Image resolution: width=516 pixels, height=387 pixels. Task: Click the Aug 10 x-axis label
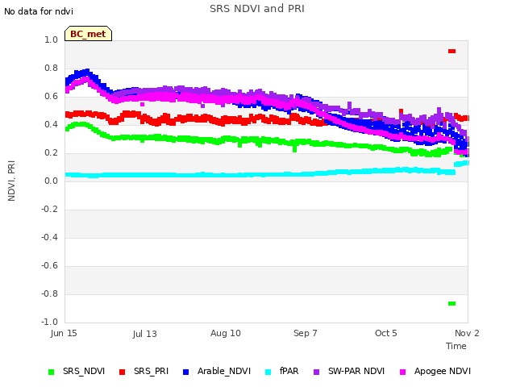[x=226, y=333]
